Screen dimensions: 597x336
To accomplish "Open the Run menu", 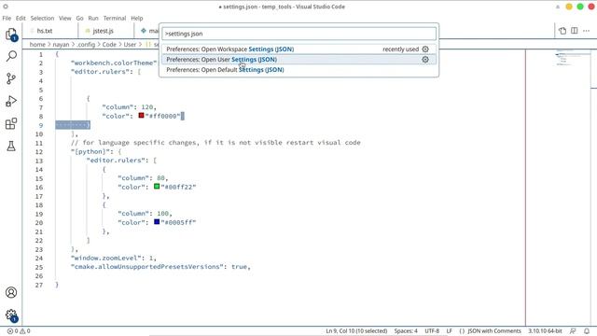I will (x=93, y=18).
